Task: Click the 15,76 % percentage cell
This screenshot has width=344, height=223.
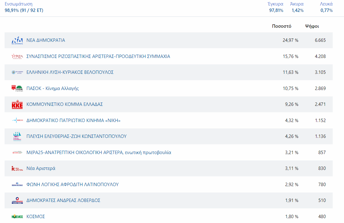Action: pyautogui.click(x=290, y=56)
